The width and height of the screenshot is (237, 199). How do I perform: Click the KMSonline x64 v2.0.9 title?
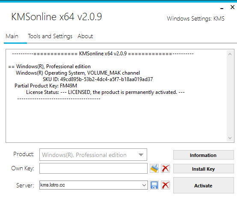[56, 17]
